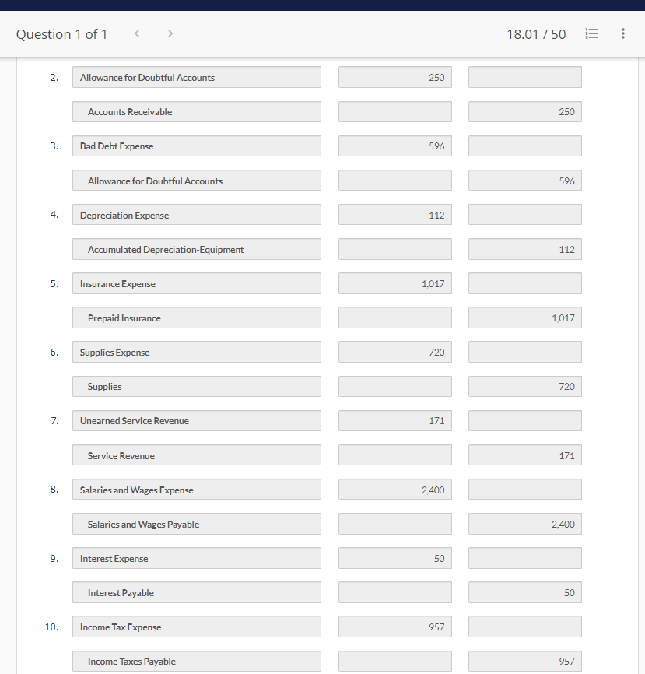Select the Salaries and Wages Payable field

[x=196, y=524]
